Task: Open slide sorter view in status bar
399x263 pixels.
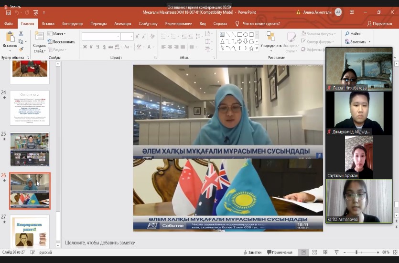Action: coord(314,252)
